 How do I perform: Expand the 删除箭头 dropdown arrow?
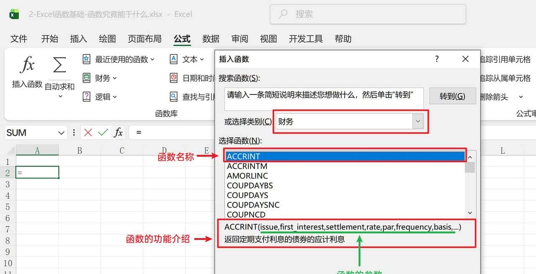tap(521, 97)
